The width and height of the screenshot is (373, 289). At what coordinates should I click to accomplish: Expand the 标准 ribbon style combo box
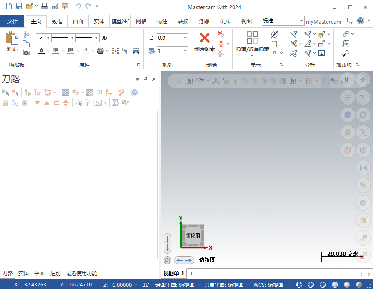302,21
